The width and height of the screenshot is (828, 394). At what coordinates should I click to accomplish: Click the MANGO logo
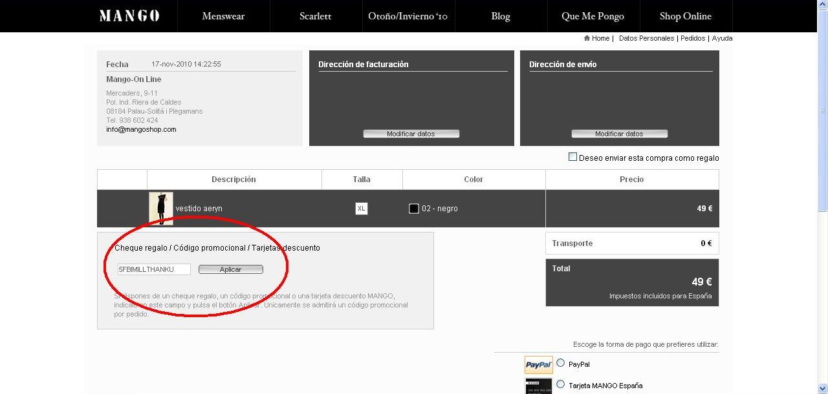(129, 16)
